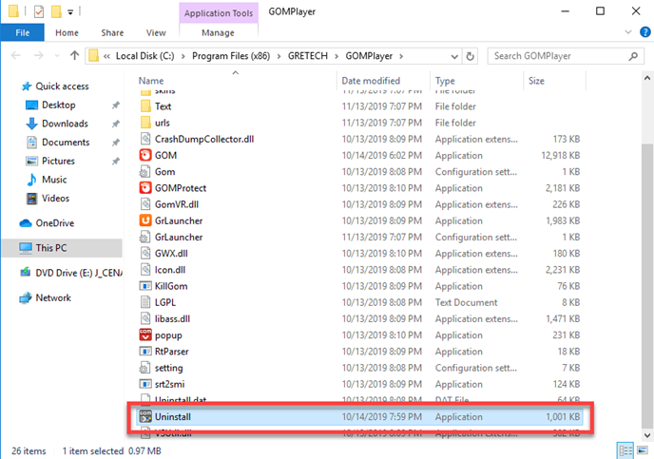Click the Back navigation arrow

[x=16, y=55]
